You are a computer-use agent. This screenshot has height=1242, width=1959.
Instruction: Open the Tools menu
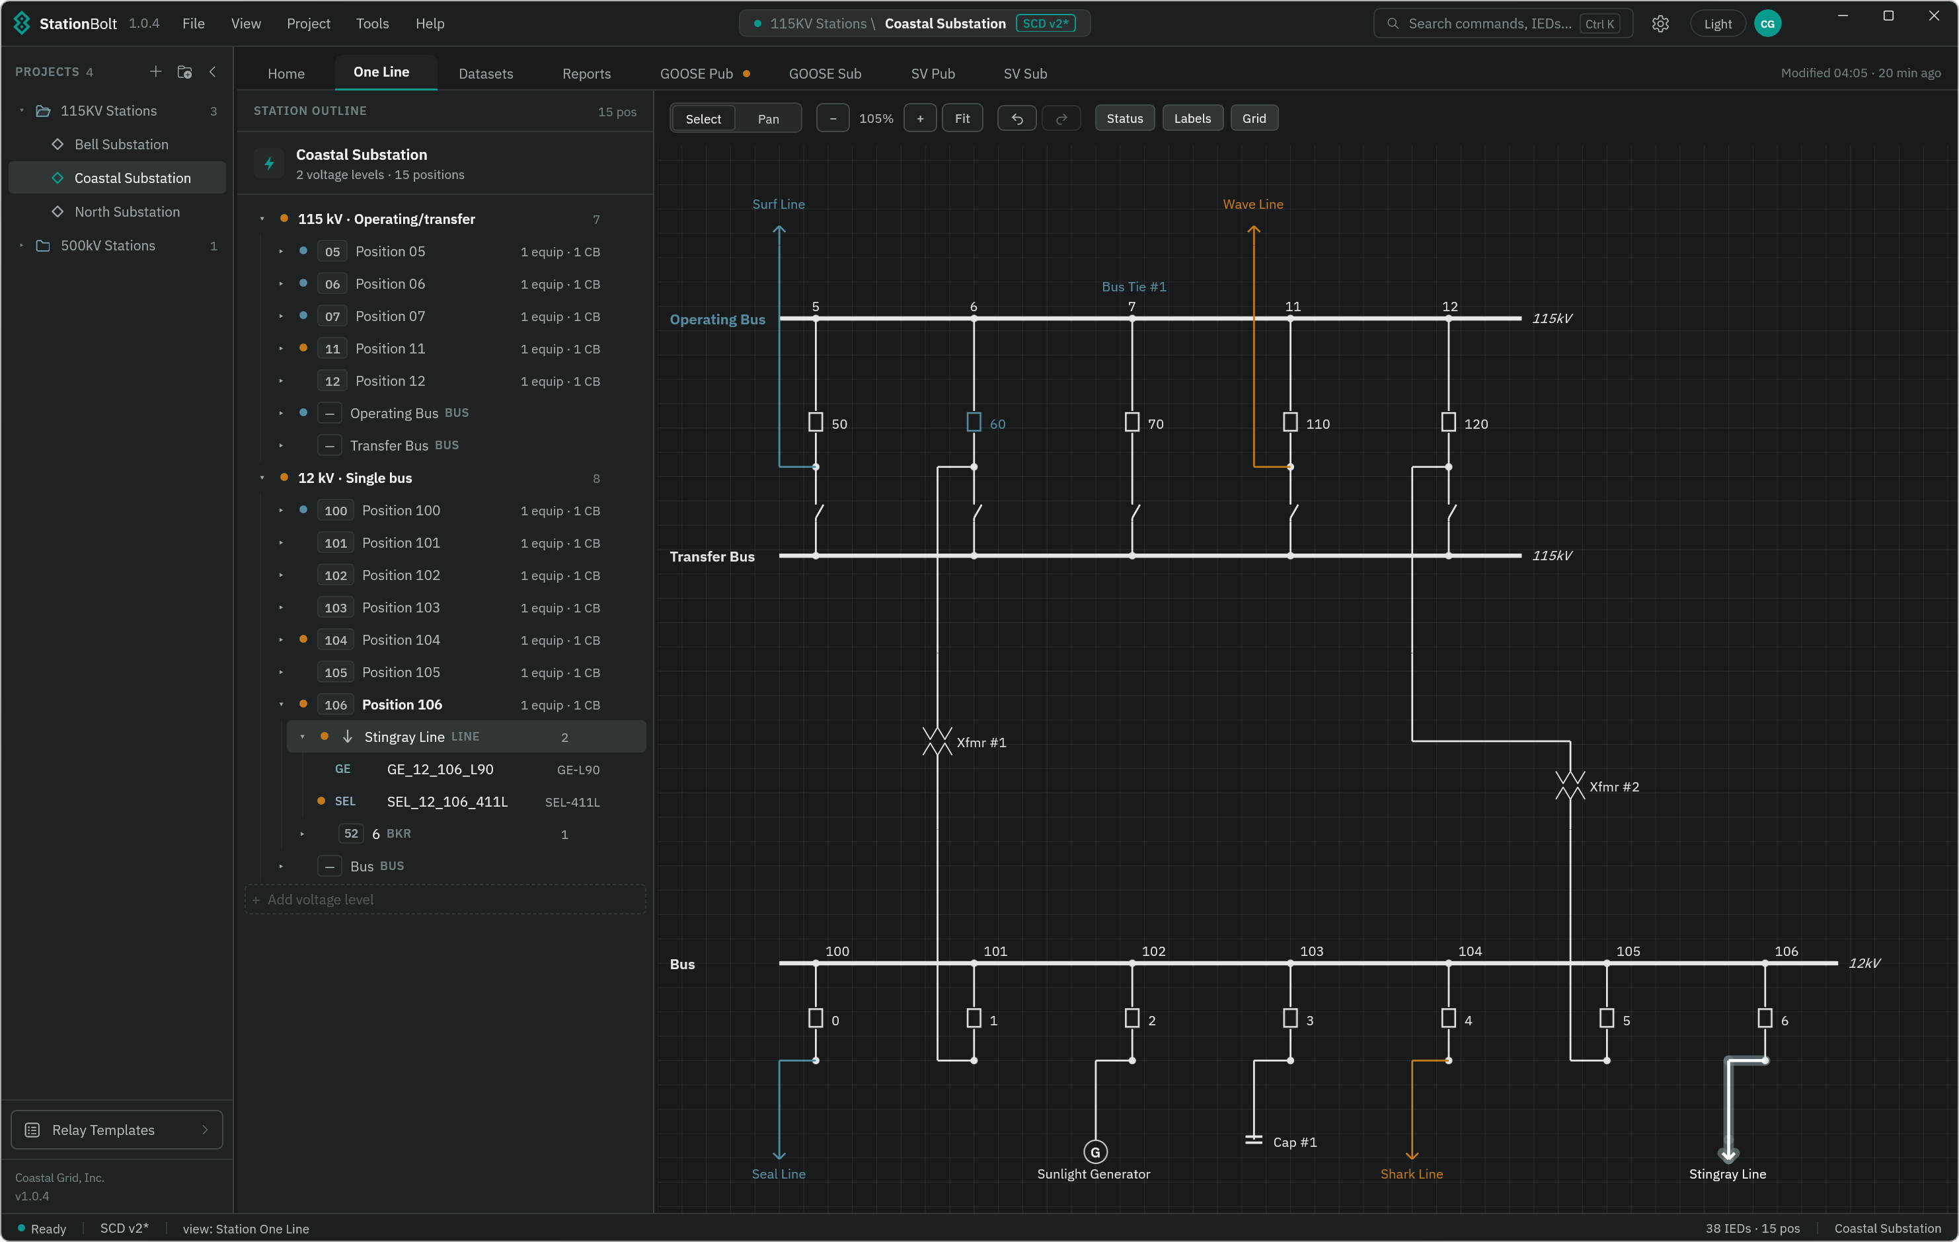372,24
